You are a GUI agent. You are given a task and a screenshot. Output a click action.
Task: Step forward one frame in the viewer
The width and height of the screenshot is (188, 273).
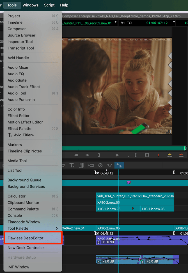87,155
